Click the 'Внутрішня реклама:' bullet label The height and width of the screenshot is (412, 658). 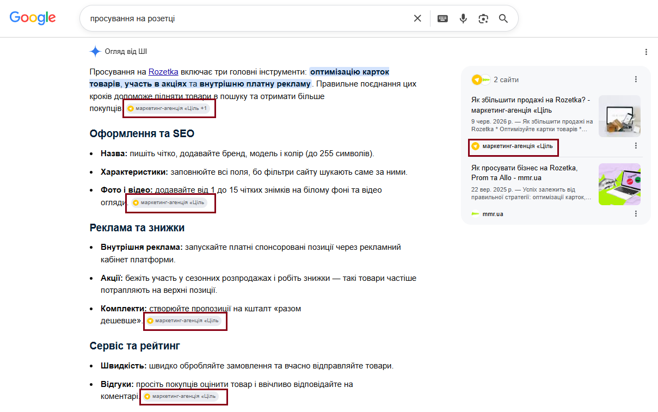[x=142, y=247]
